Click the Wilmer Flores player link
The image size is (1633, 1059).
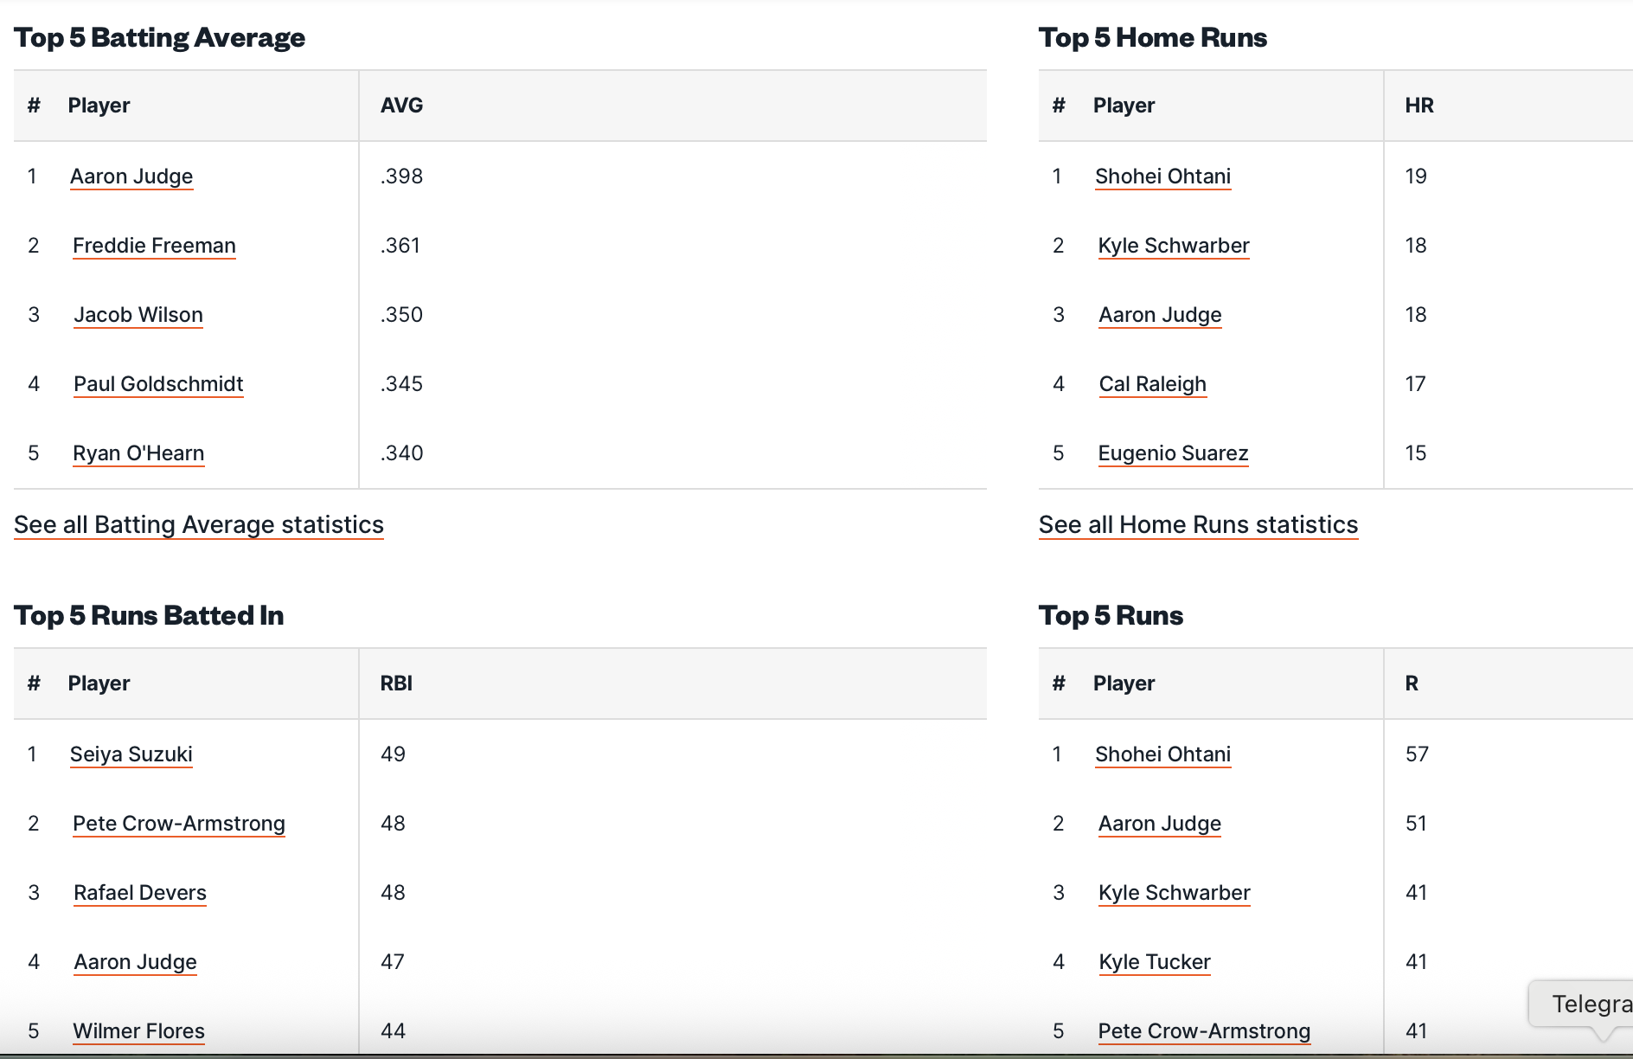pyautogui.click(x=138, y=1031)
